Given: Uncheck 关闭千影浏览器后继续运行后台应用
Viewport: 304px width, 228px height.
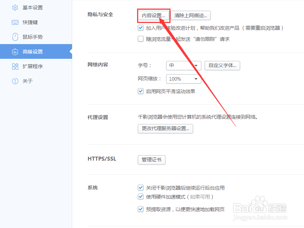Looking at the screenshot, I should [x=141, y=187].
